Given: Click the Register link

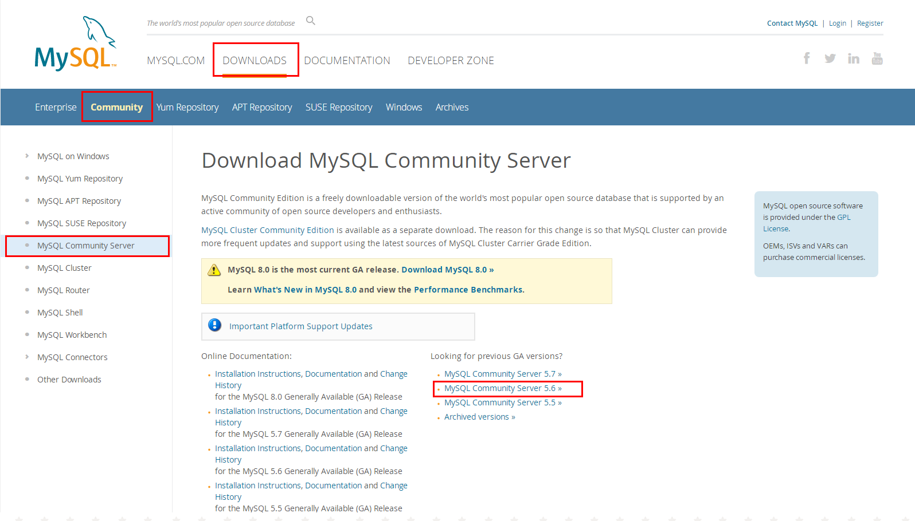Looking at the screenshot, I should [870, 23].
